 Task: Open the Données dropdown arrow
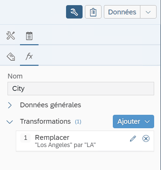(x=148, y=12)
